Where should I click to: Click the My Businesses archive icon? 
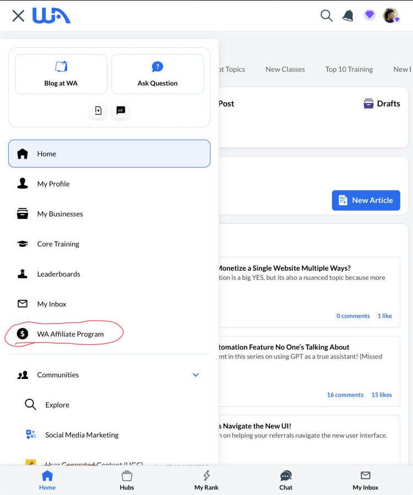[x=23, y=214]
